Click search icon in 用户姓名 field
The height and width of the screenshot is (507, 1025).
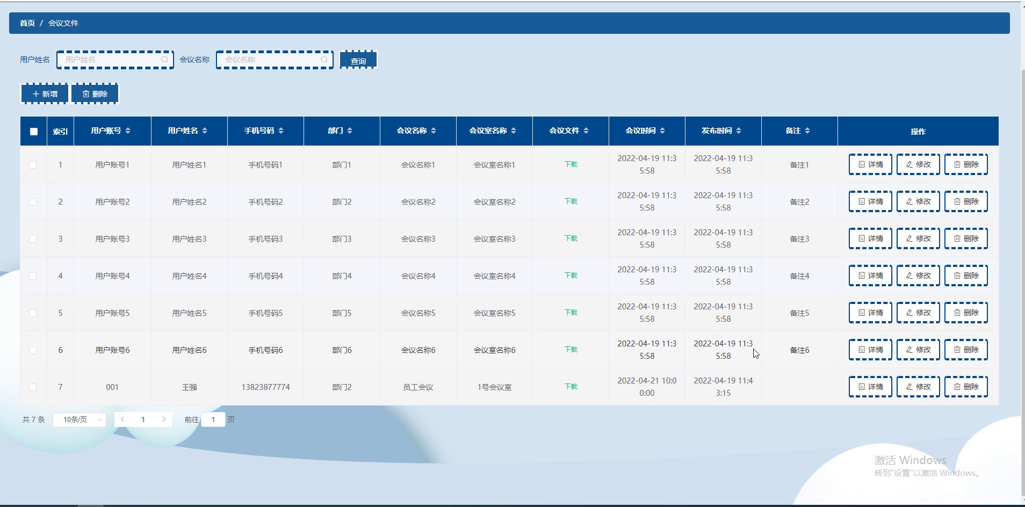[x=165, y=60]
